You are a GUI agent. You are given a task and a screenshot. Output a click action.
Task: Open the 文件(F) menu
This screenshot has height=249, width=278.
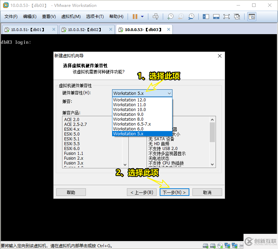(x=11, y=17)
